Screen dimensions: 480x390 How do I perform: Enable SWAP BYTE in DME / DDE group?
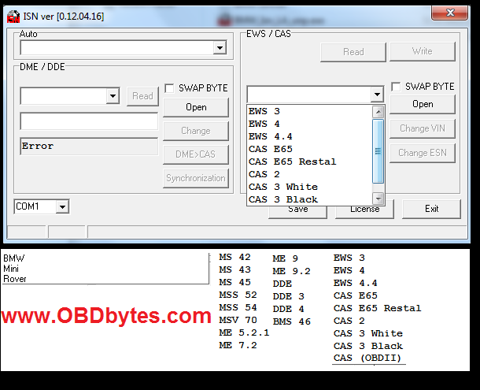click(x=169, y=88)
